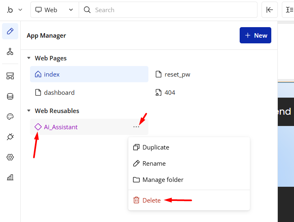Choose Duplicate from the context menu
Viewport: 294px width, 222px height.
pyautogui.click(x=156, y=147)
